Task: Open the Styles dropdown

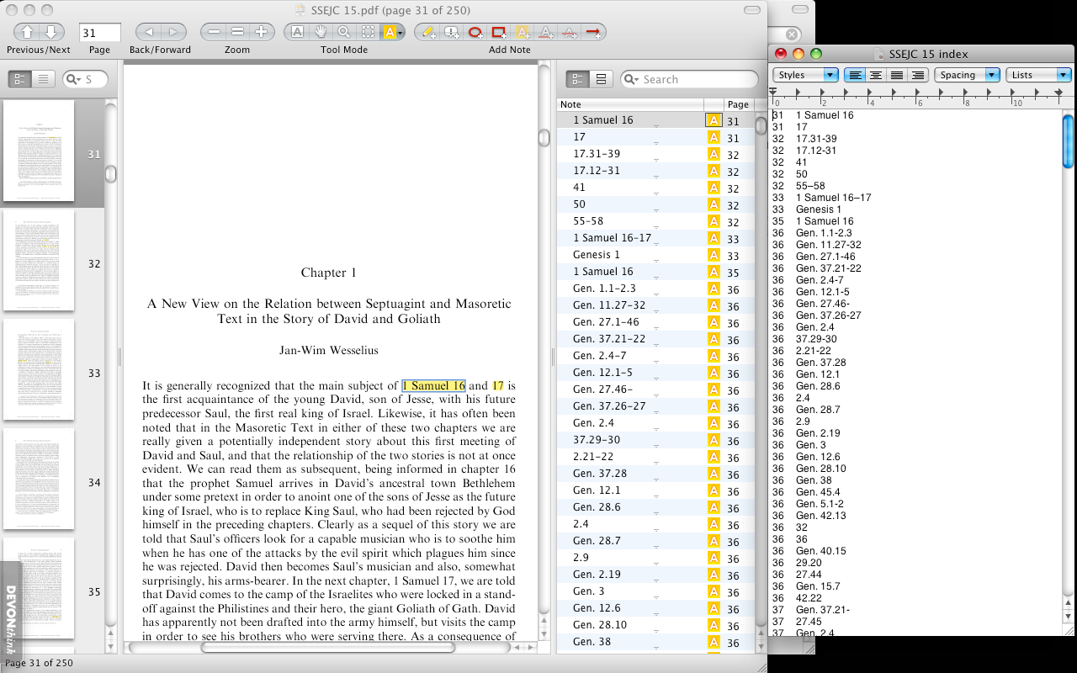Action: [804, 74]
